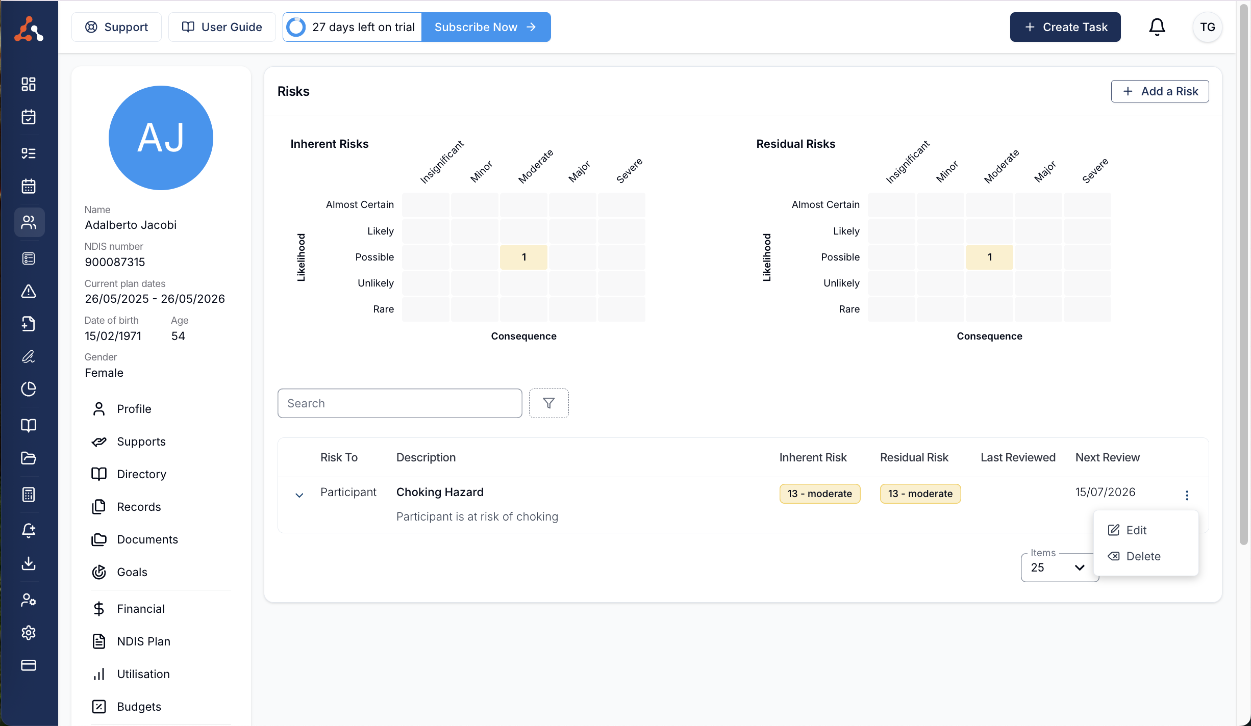Viewport: 1251px width, 726px height.
Task: Open the Choking Hazard row actions menu
Action: [x=1187, y=495]
